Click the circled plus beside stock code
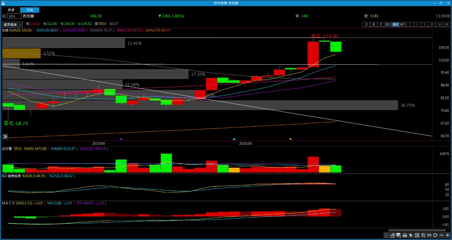452x240 pixels. 4,16
